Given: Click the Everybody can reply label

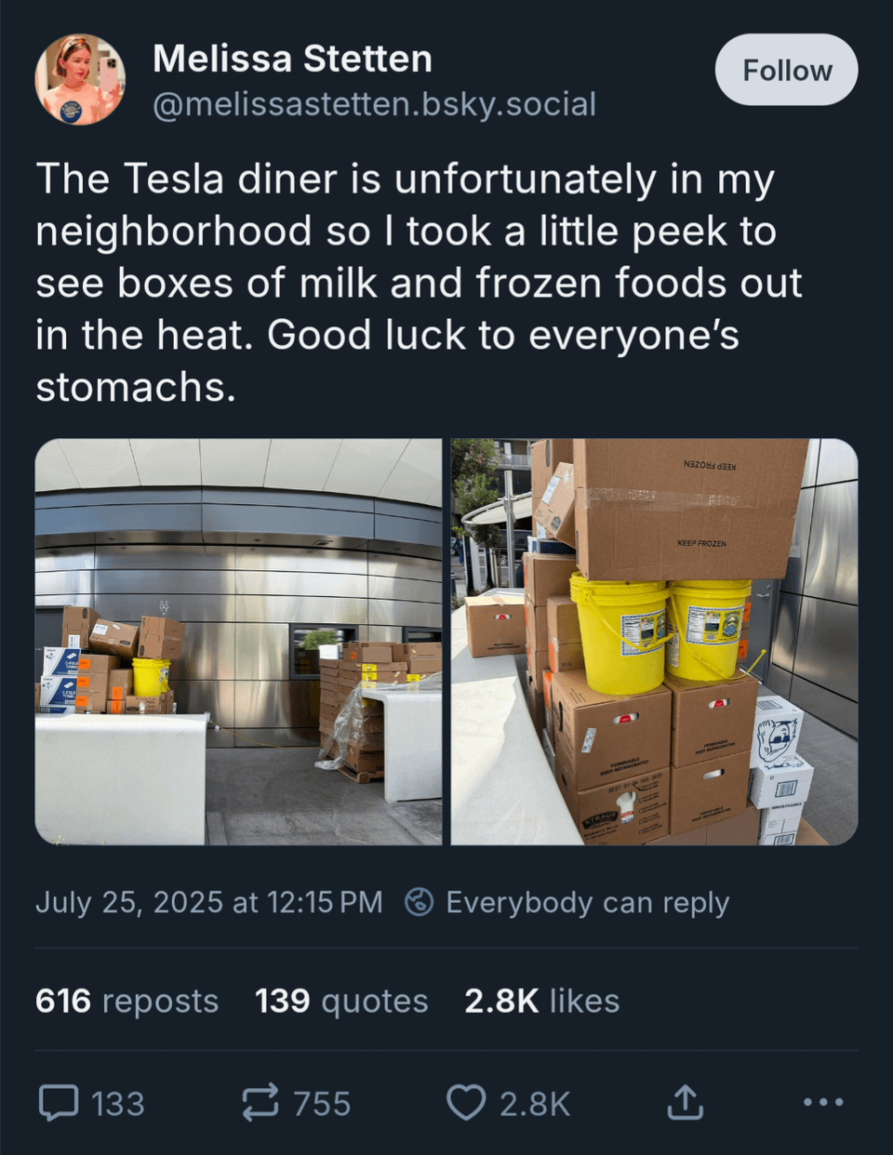Looking at the screenshot, I should click(x=587, y=902).
